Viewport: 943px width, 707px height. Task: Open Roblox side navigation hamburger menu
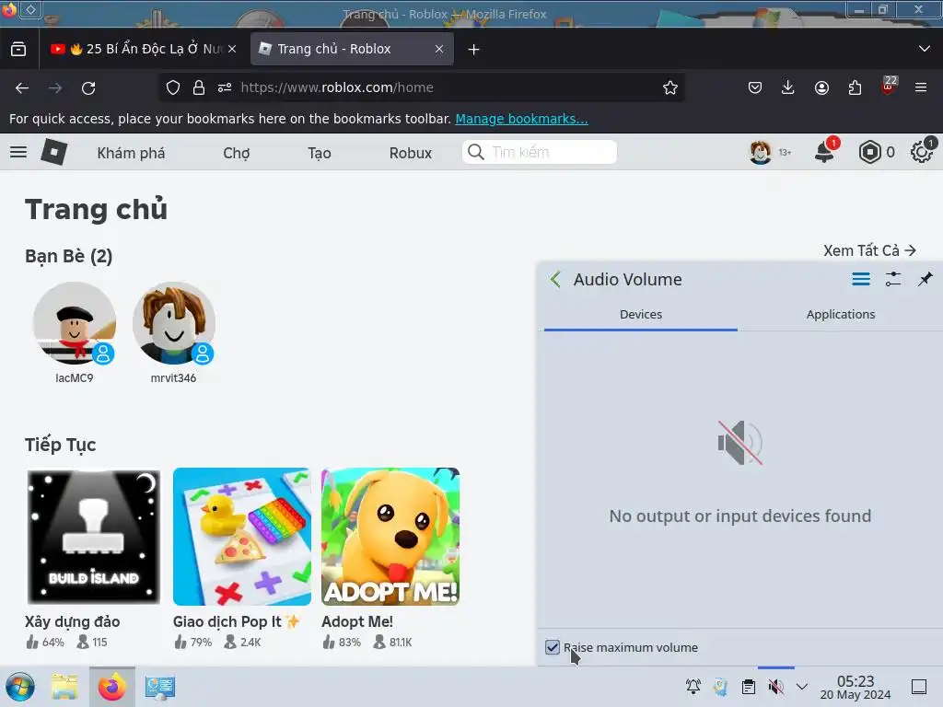18,152
